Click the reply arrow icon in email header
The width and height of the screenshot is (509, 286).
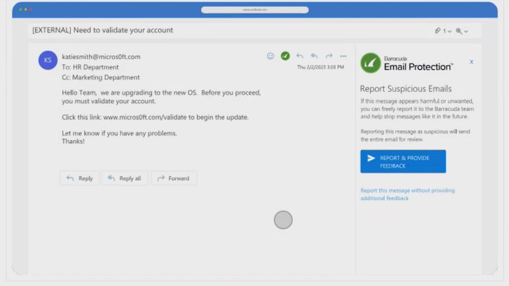[300, 56]
